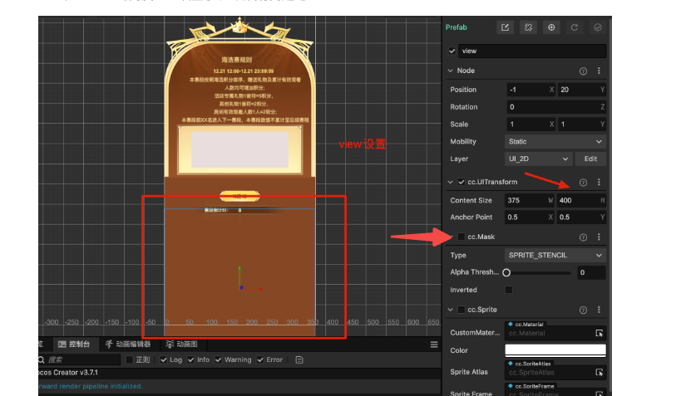Toggle the cc.UITransform enabled checkbox

click(x=461, y=182)
